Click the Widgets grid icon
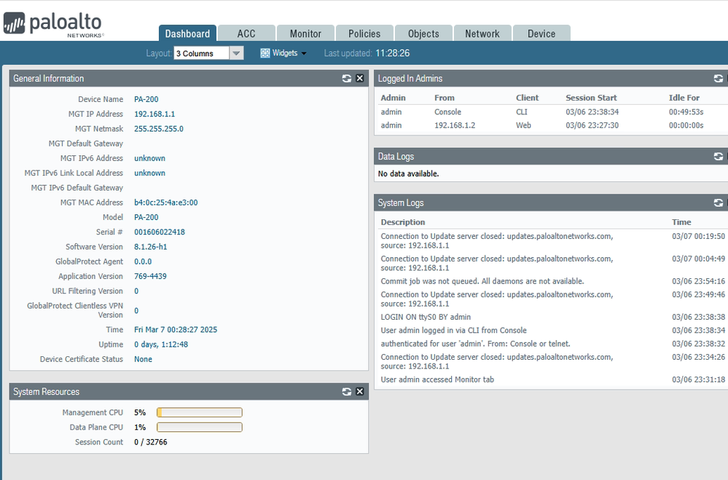The height and width of the screenshot is (480, 728). tap(265, 53)
